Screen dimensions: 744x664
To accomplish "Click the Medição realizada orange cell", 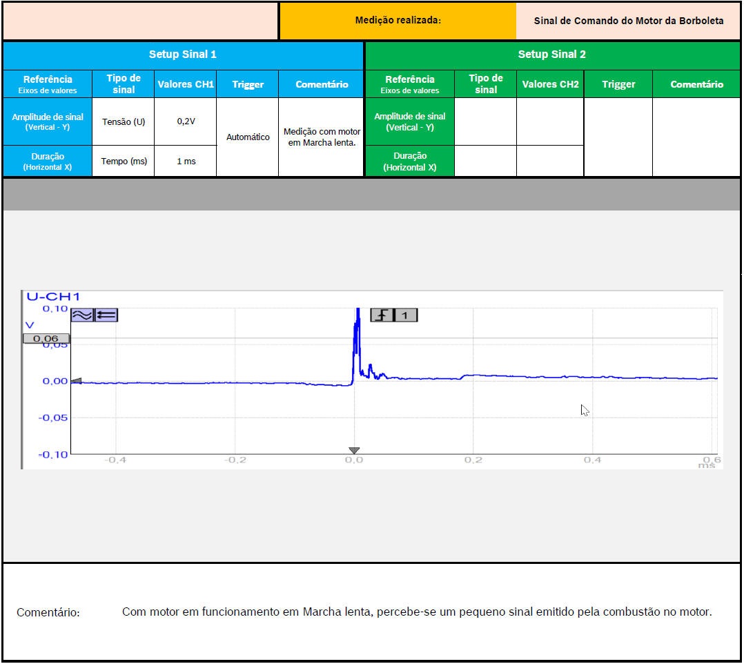I will click(x=398, y=21).
